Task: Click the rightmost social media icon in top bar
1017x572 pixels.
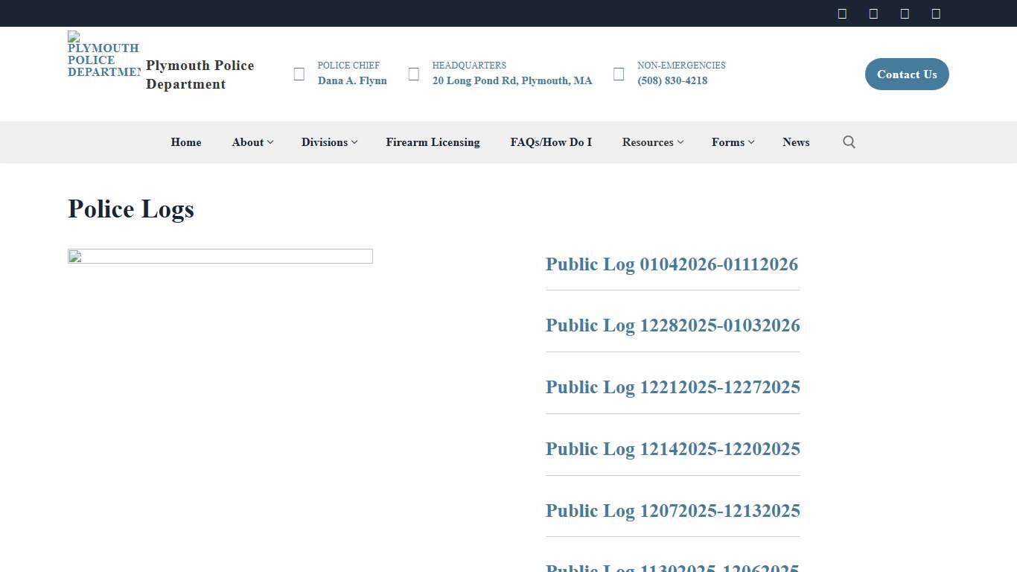Action: pos(936,13)
